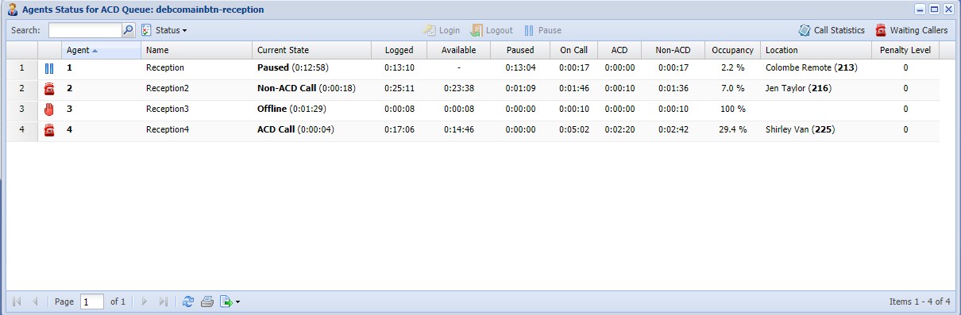Click the ACD Call (0:00:04) state cell
961x315 pixels.
pyautogui.click(x=296, y=130)
